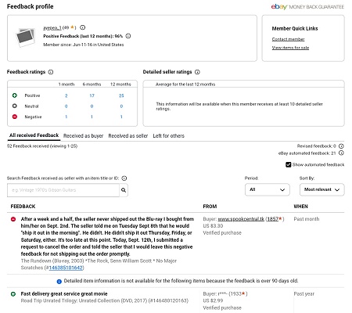Click the 6 months Positive count 17

coord(92,95)
